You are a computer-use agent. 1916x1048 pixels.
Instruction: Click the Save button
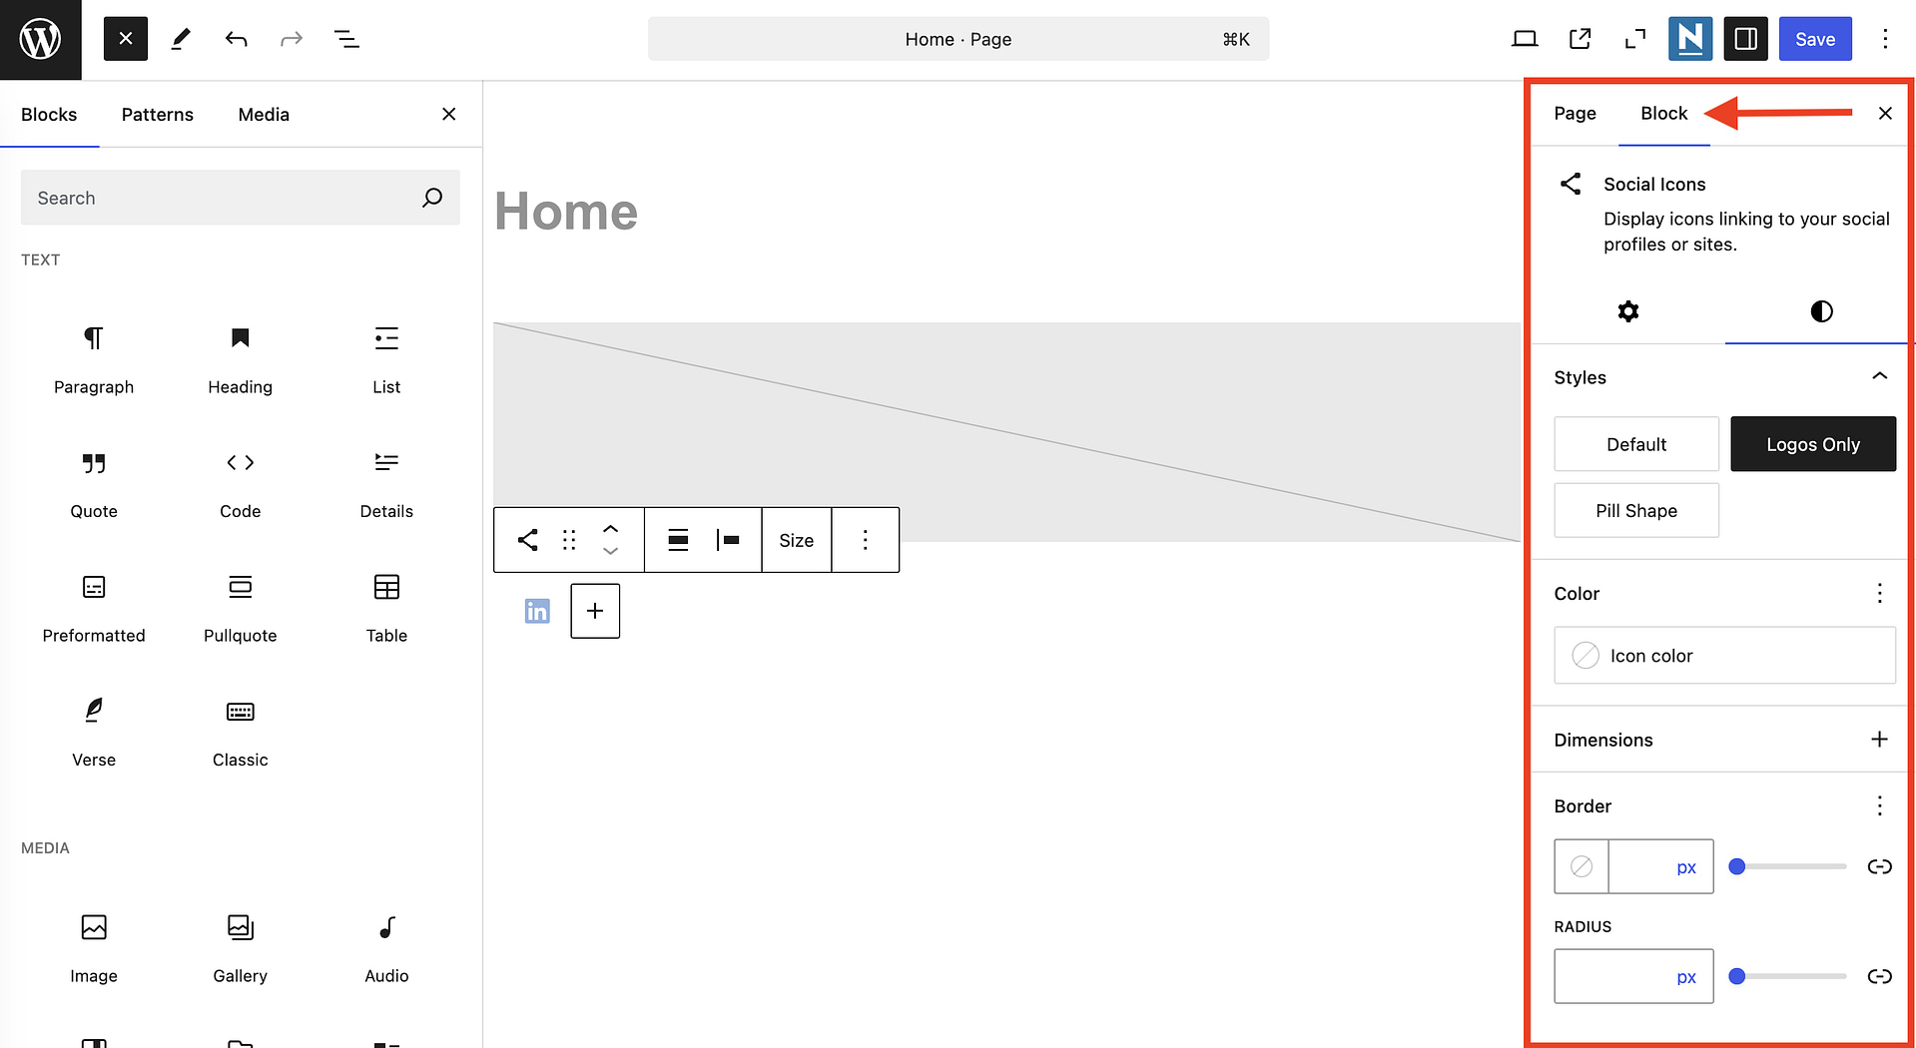click(1815, 39)
